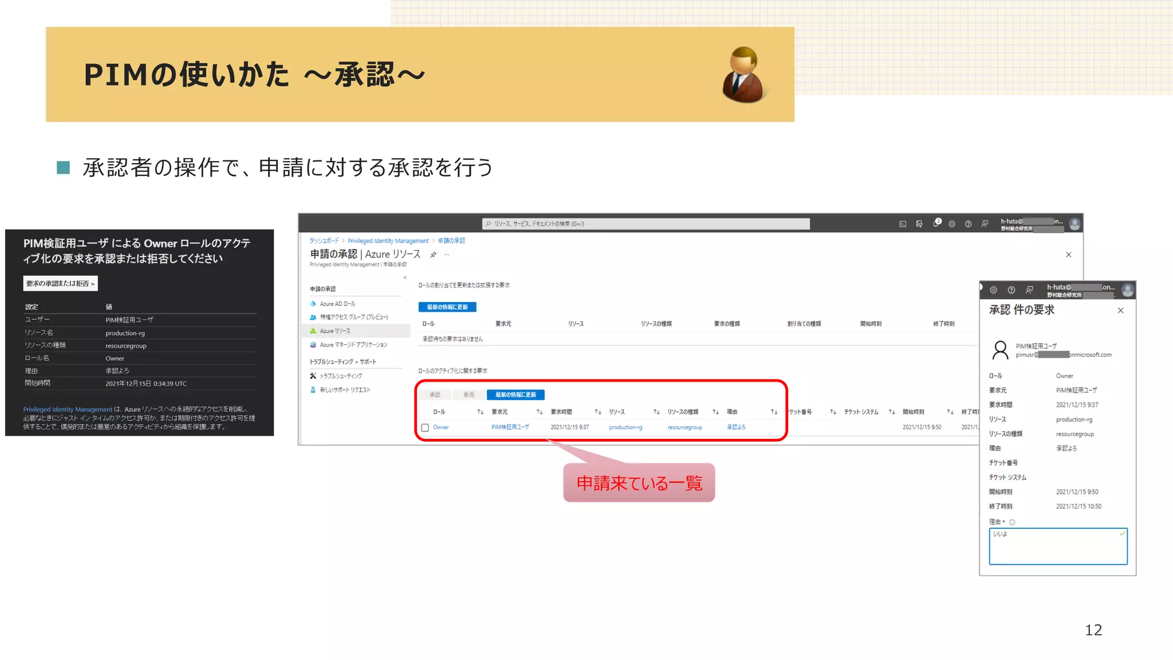Viewport: 1173px width, 660px height.
Task: Select 特権アクセス グループ (プレビュー) sidebar item
Action: coord(353,317)
